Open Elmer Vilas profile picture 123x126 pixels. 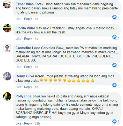coord(7,4)
